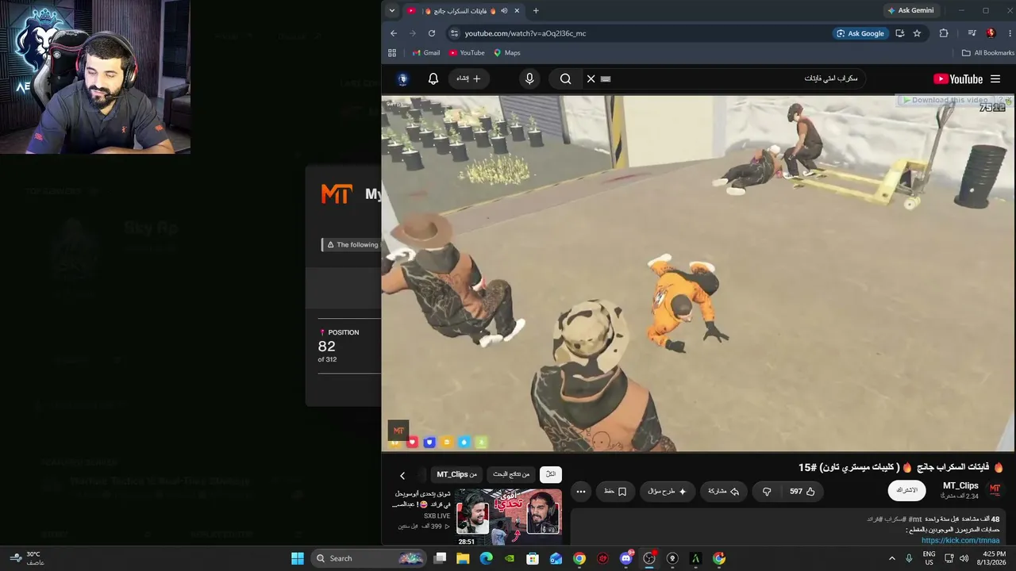Click the YouTube video player
1016x571 pixels.
[698, 274]
